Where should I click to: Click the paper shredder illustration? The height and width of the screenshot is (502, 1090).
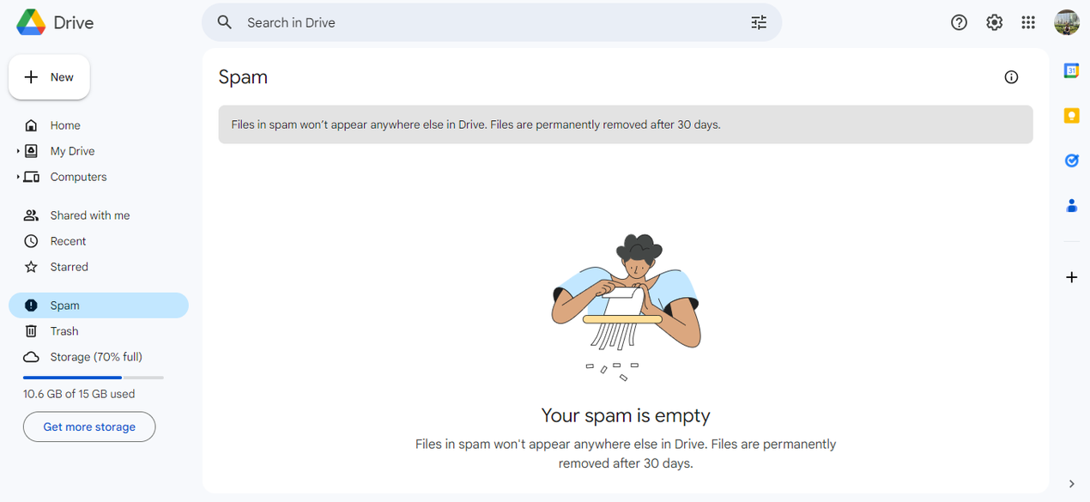pyautogui.click(x=626, y=308)
